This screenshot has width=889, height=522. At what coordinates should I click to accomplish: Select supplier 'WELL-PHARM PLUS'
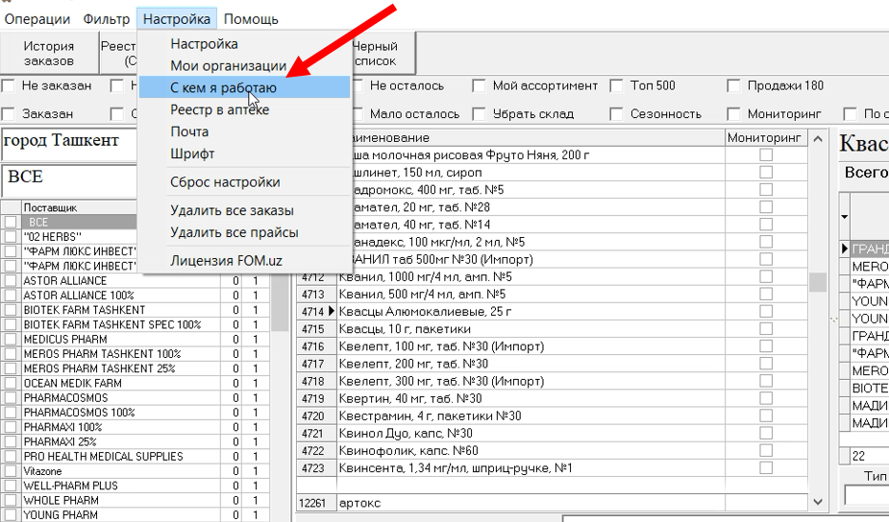(121, 486)
